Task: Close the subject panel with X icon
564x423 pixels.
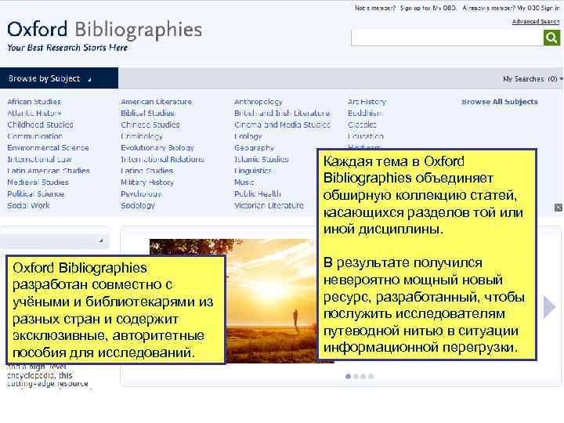Action: pyautogui.click(x=559, y=208)
